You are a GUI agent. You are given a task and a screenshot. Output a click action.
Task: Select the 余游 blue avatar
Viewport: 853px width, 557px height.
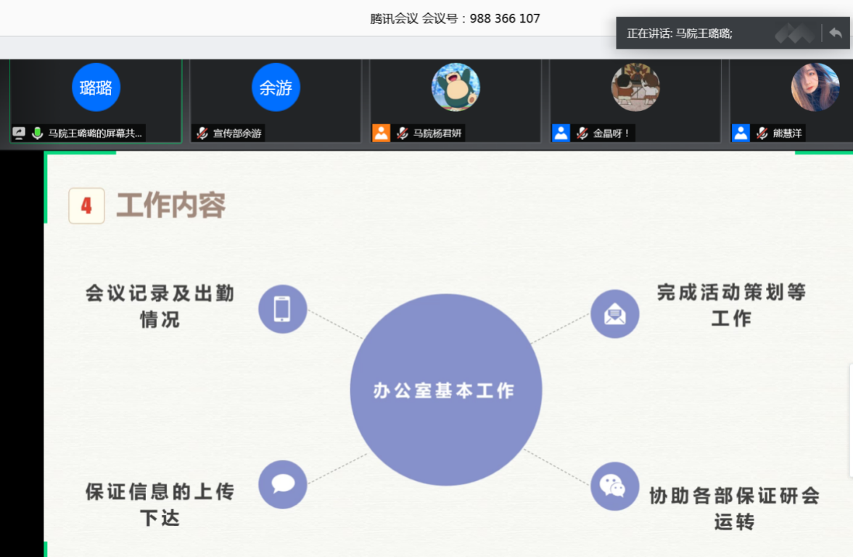(x=276, y=88)
